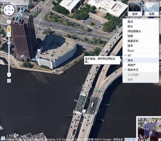The image size is (161, 141).
Task: Enable the 路况 traffic layer
Action: (141, 22)
